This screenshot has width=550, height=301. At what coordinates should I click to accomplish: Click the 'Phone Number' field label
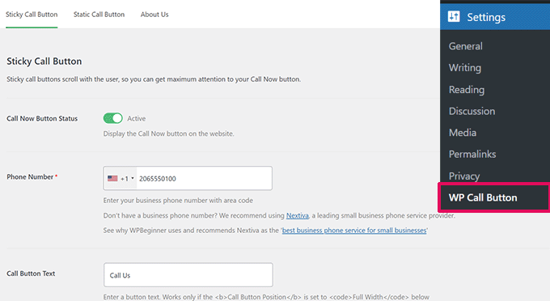(x=30, y=177)
